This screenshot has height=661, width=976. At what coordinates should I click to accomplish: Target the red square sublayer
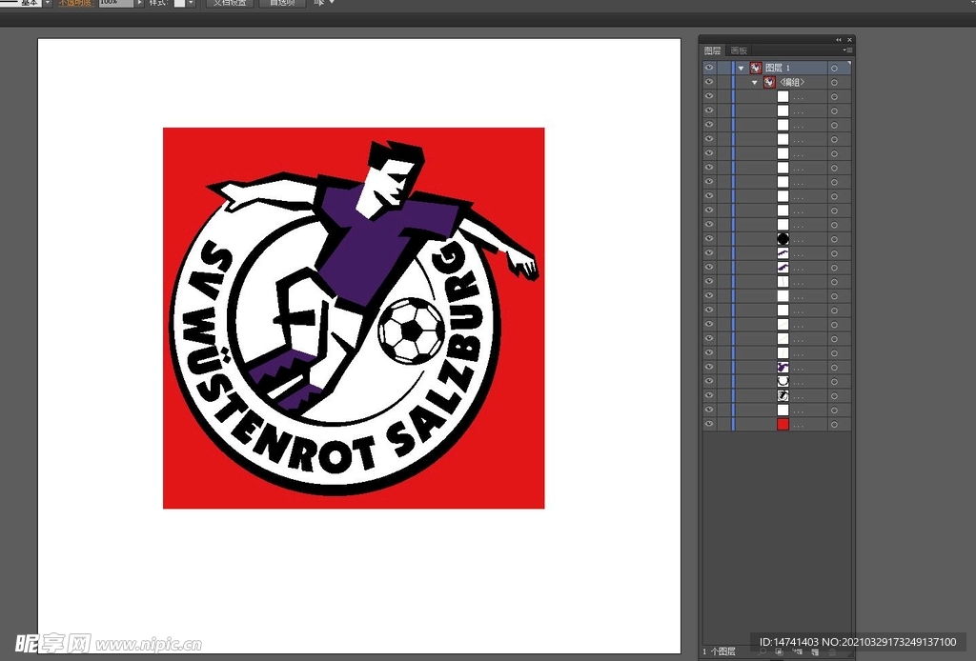tap(834, 425)
